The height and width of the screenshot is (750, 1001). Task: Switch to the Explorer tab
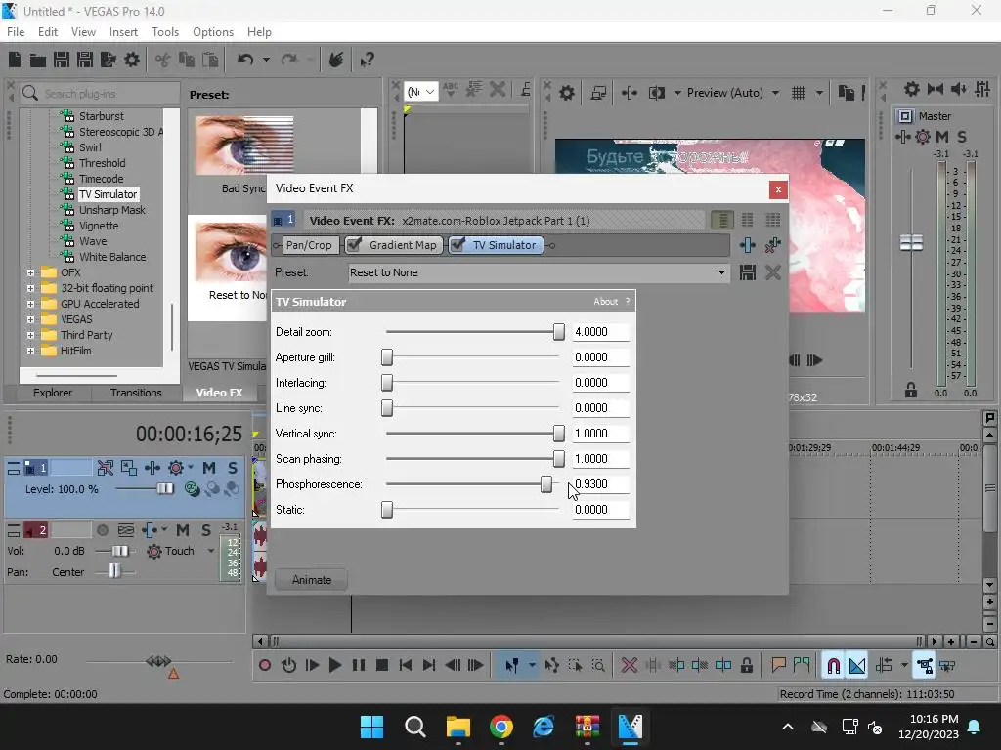pyautogui.click(x=53, y=393)
